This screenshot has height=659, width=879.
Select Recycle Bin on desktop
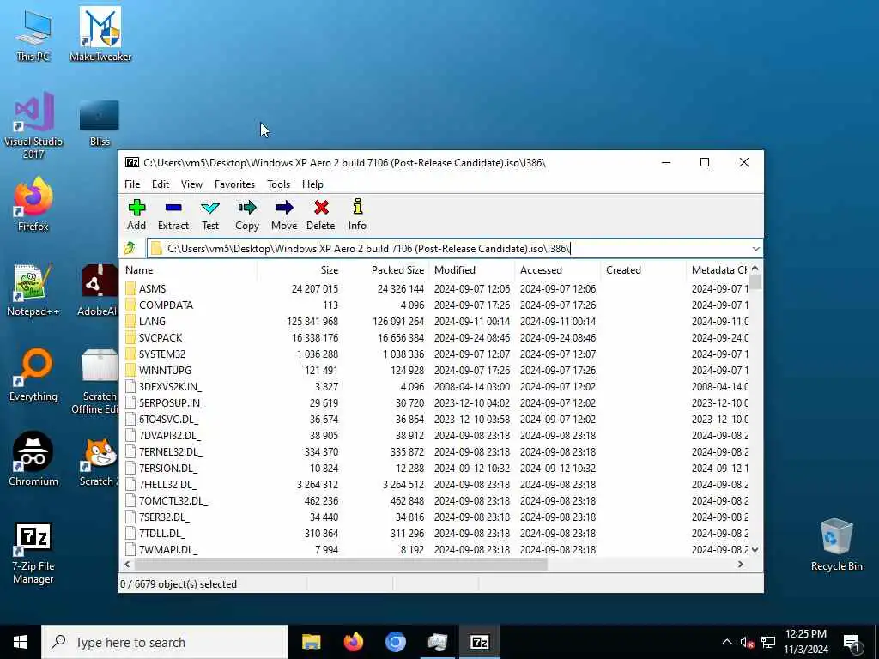point(836,545)
